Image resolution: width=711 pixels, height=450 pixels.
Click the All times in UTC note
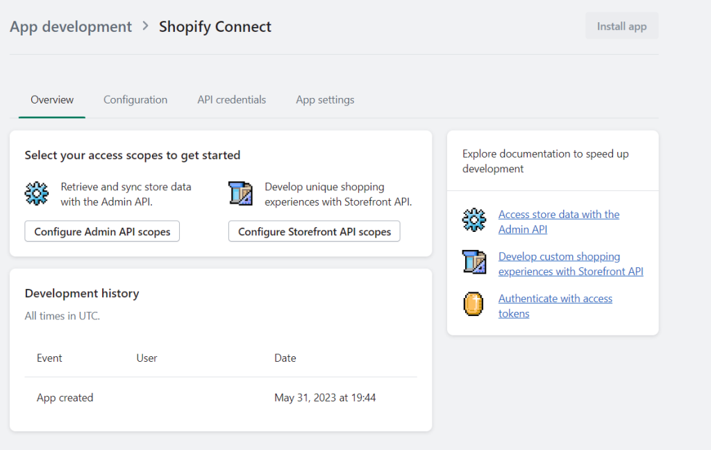[62, 316]
